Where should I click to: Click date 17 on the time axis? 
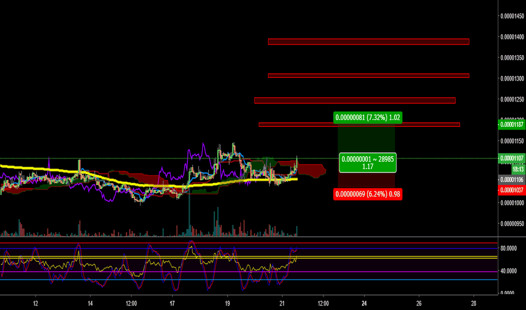(172, 303)
